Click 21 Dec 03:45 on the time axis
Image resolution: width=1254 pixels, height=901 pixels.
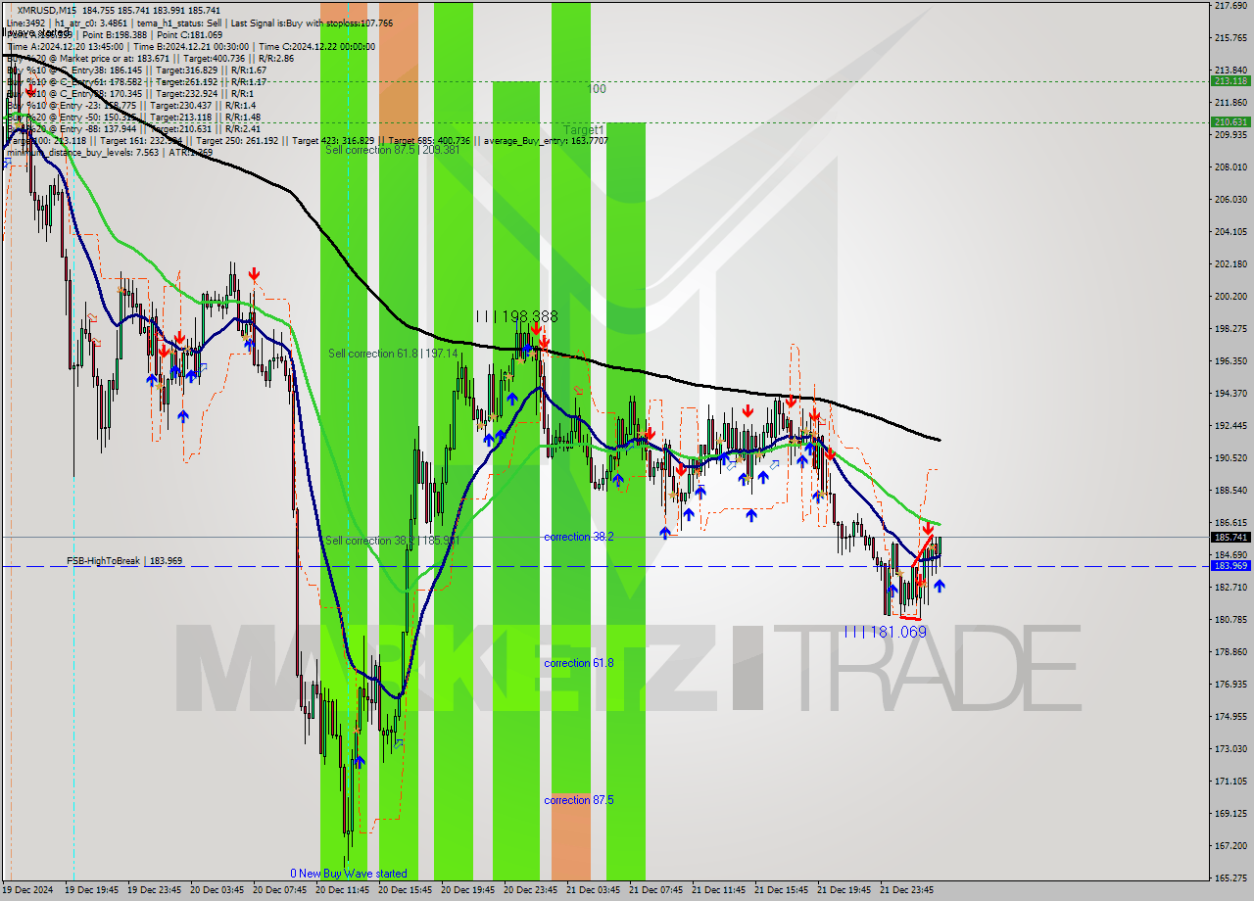[x=593, y=890]
